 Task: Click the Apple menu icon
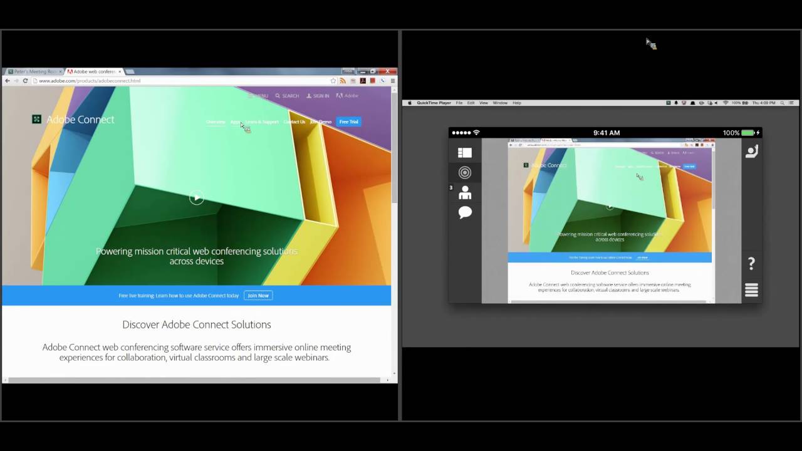click(410, 103)
